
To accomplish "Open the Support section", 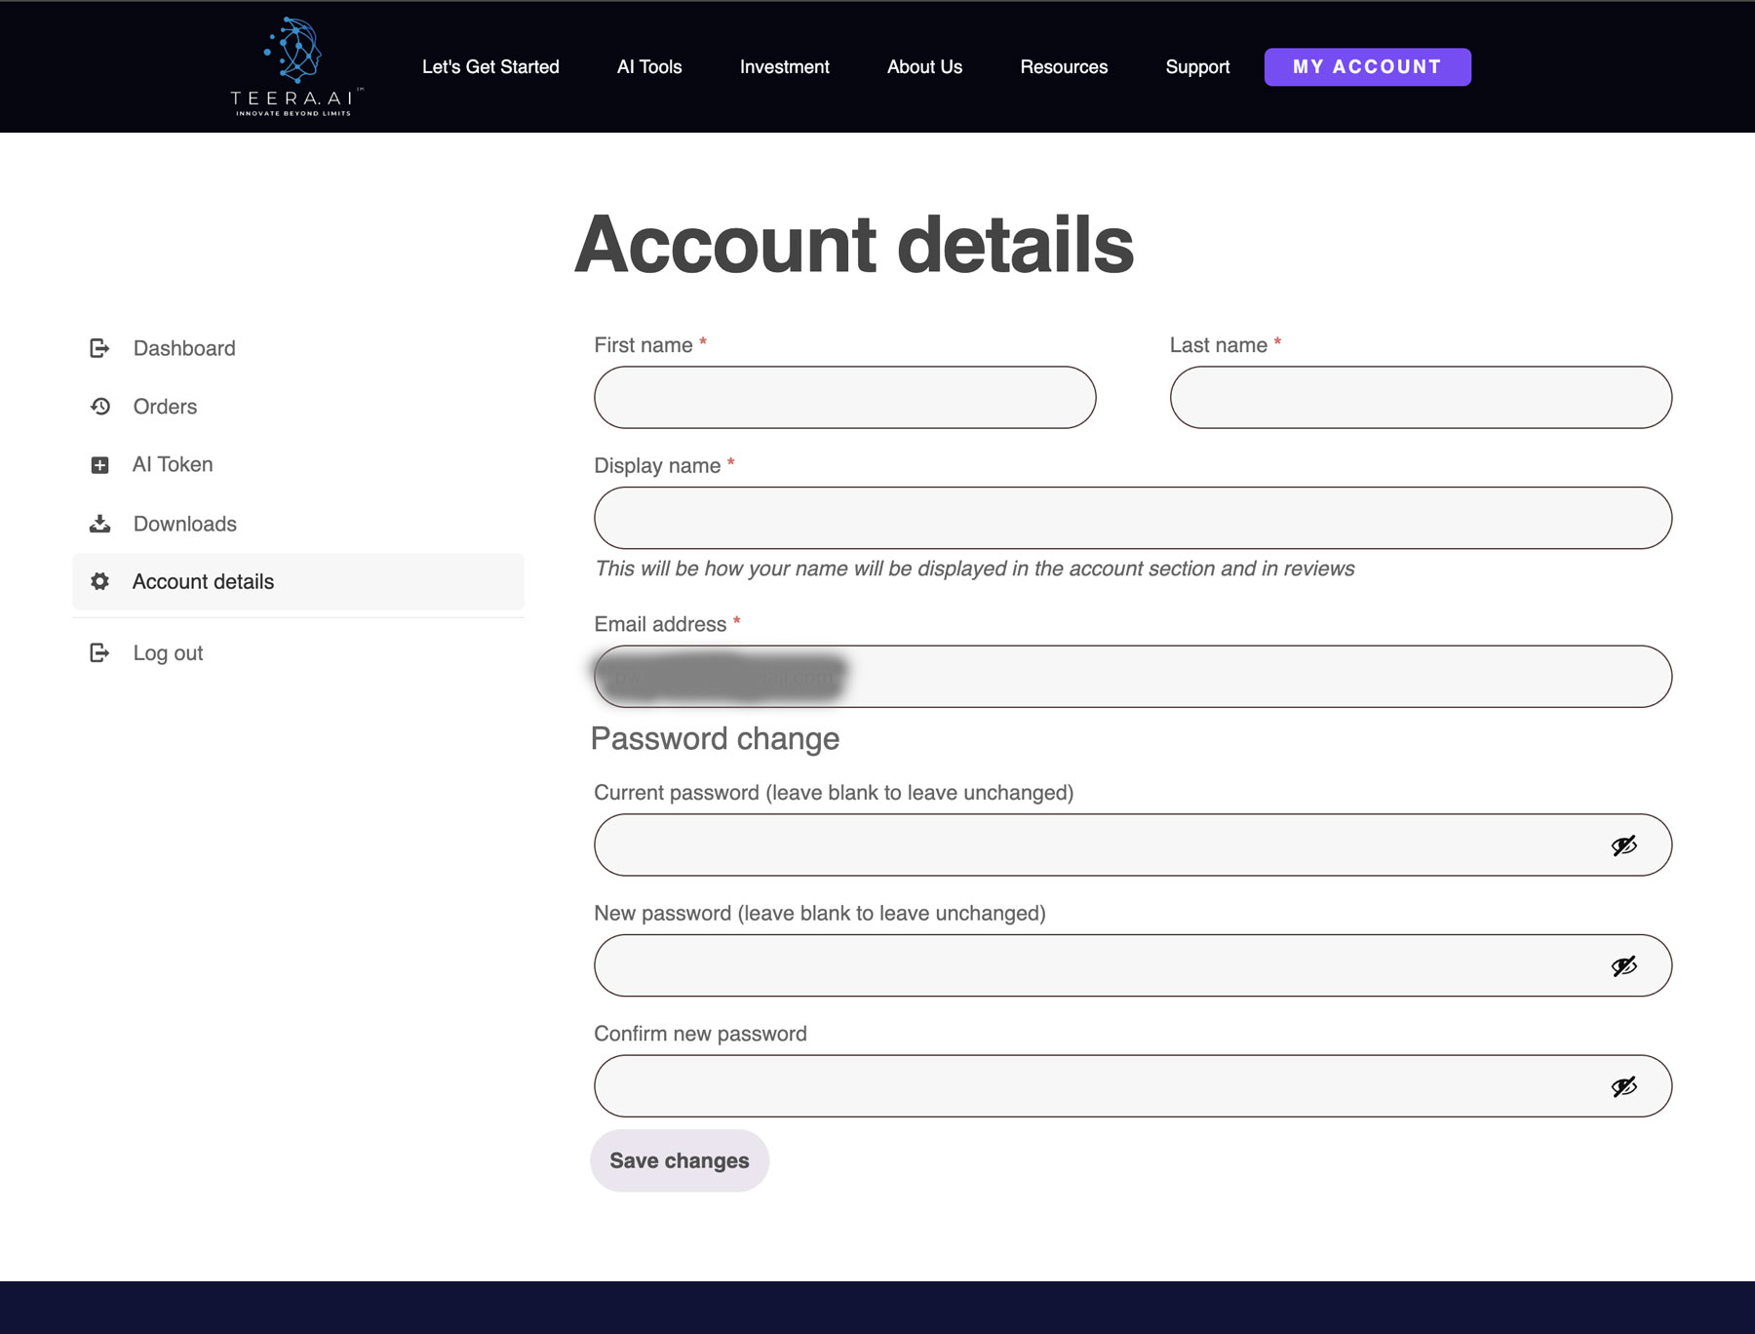I will point(1197,66).
